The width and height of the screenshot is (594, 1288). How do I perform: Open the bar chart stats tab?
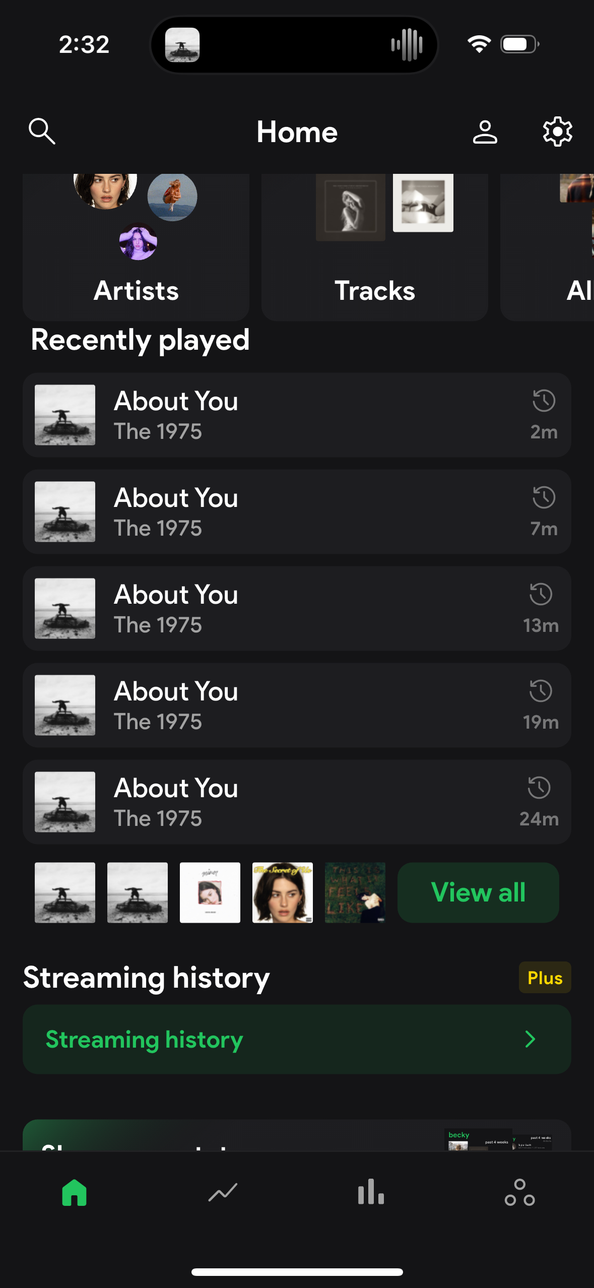[371, 1193]
